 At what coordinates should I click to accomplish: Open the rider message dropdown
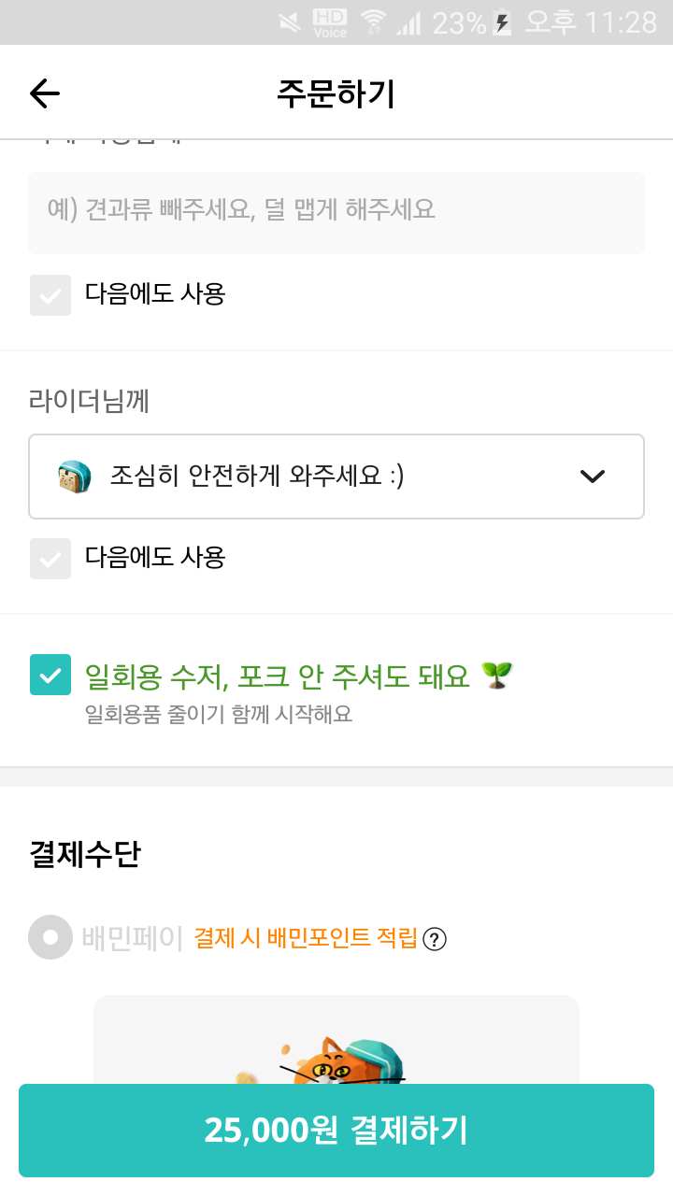336,477
